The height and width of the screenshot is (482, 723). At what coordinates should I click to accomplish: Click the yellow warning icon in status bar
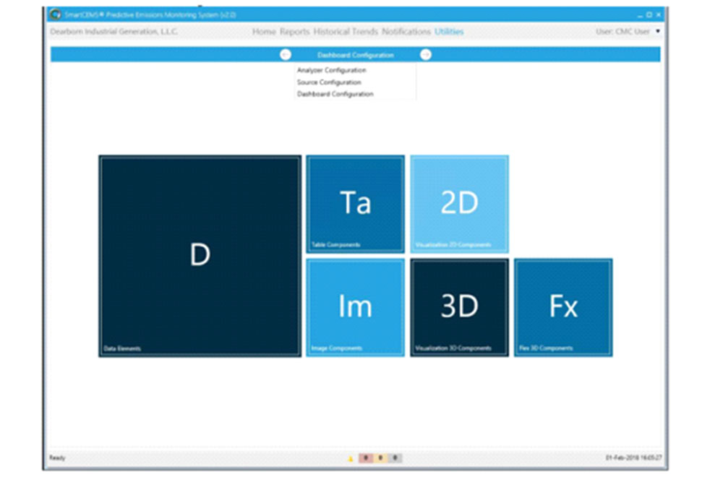click(x=351, y=458)
